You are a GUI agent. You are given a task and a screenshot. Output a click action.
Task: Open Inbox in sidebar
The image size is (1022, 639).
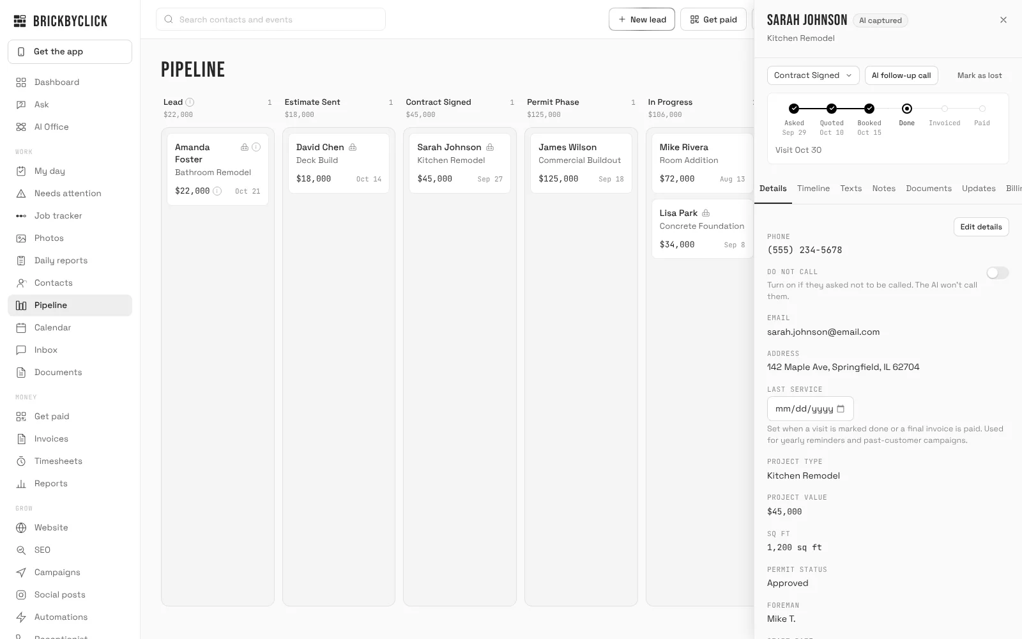[70, 350]
